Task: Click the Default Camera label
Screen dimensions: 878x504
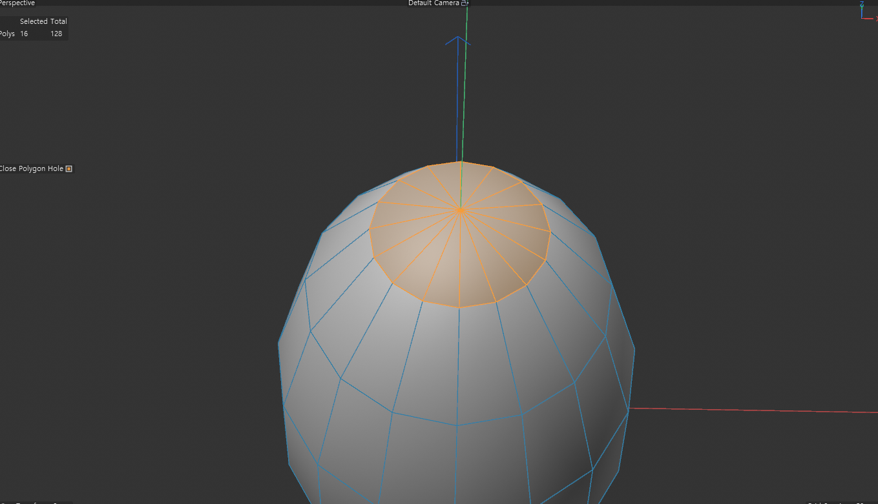Action: click(434, 3)
